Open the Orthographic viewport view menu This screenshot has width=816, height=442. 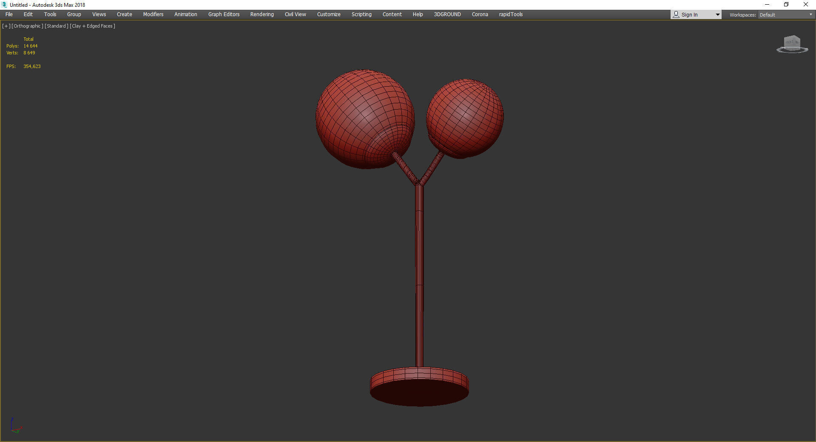point(27,26)
